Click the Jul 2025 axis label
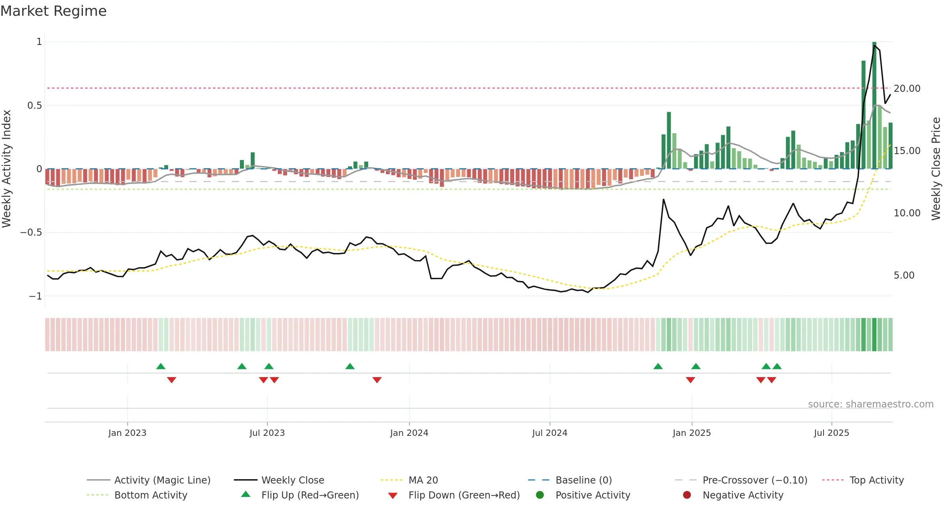Image resolution: width=947 pixels, height=532 pixels. [831, 433]
